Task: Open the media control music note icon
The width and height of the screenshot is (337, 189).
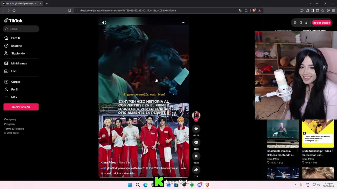Action: pyautogui.click(x=307, y=10)
